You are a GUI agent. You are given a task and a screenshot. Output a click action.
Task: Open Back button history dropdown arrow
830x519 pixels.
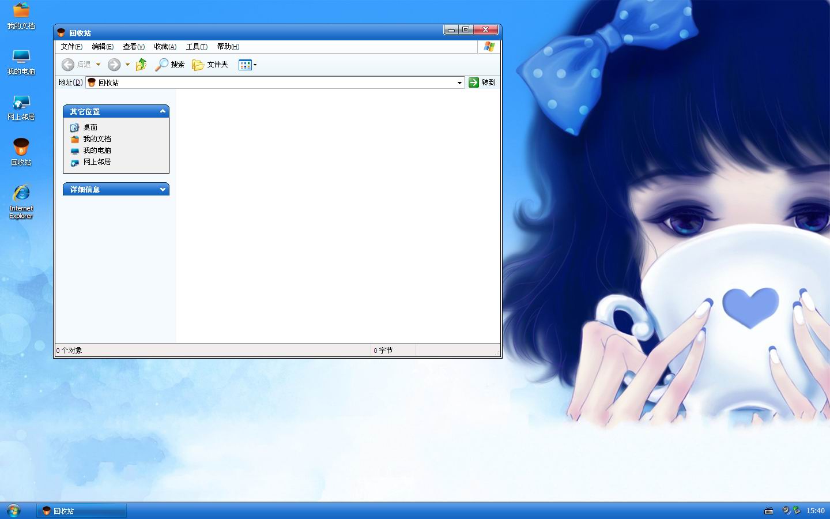click(x=98, y=65)
